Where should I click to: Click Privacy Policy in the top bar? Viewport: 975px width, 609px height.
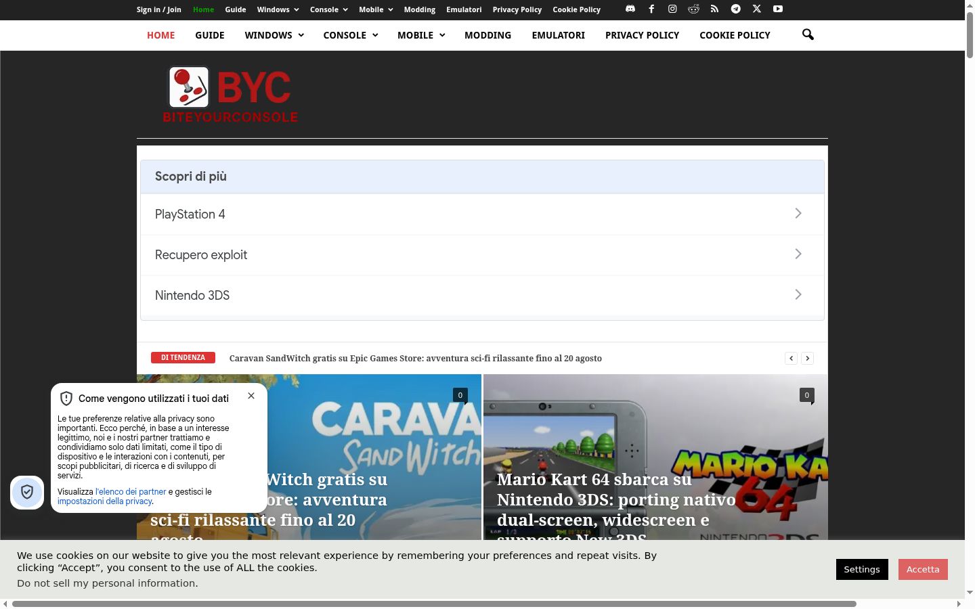(x=517, y=9)
